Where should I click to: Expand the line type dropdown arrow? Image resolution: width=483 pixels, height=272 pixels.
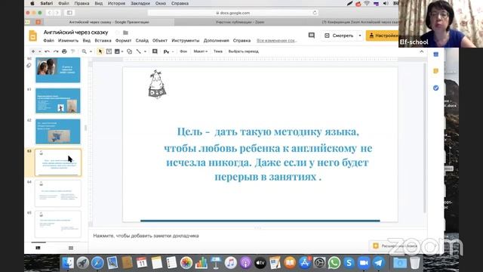(145, 51)
